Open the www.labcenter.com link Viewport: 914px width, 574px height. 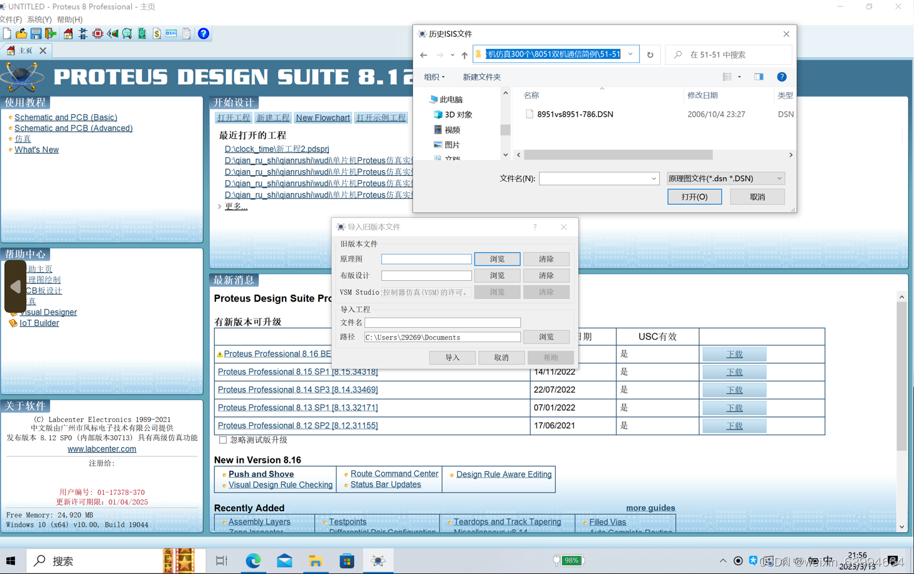[102, 449]
